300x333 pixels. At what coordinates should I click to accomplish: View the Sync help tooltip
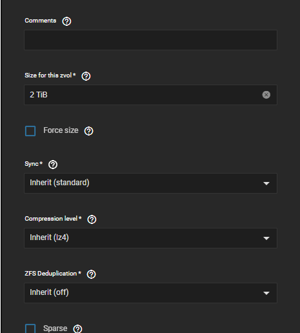53,165
